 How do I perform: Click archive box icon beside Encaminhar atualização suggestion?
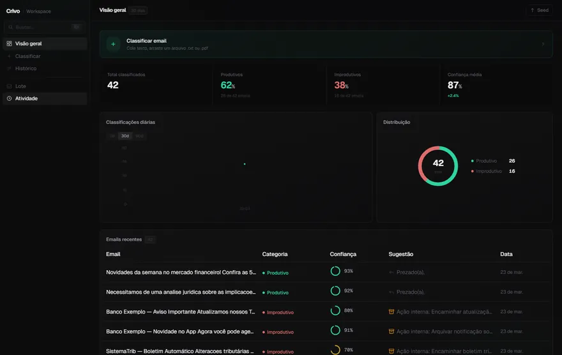391,312
